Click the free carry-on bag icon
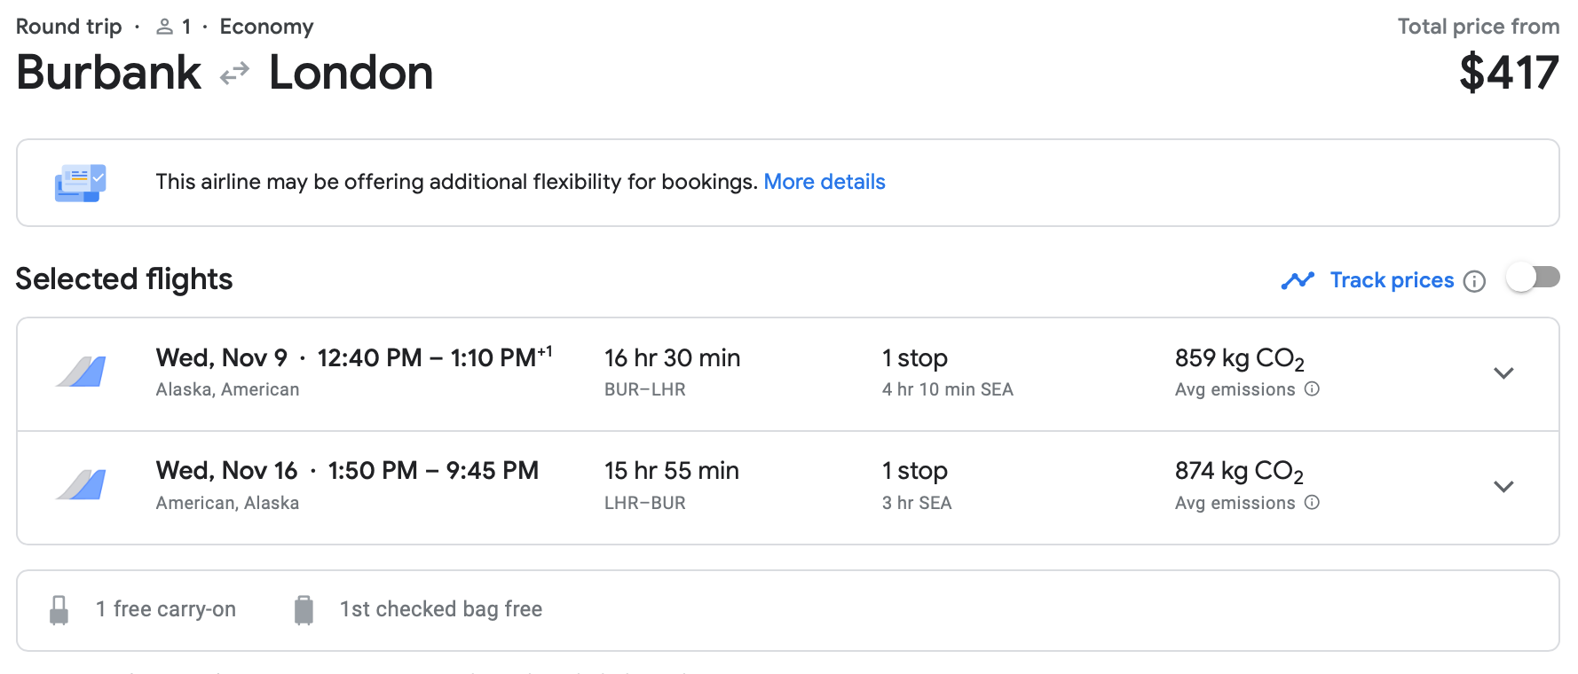This screenshot has height=674, width=1578. click(59, 610)
